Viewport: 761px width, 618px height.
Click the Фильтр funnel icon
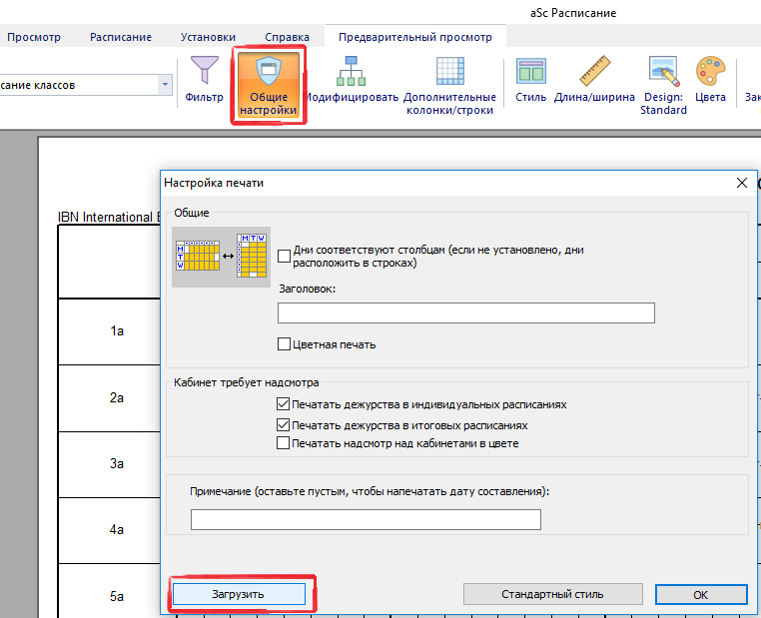pos(205,72)
